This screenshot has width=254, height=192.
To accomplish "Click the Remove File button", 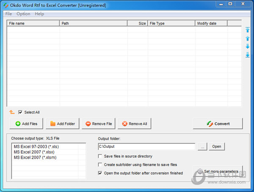I will click(x=99, y=124).
